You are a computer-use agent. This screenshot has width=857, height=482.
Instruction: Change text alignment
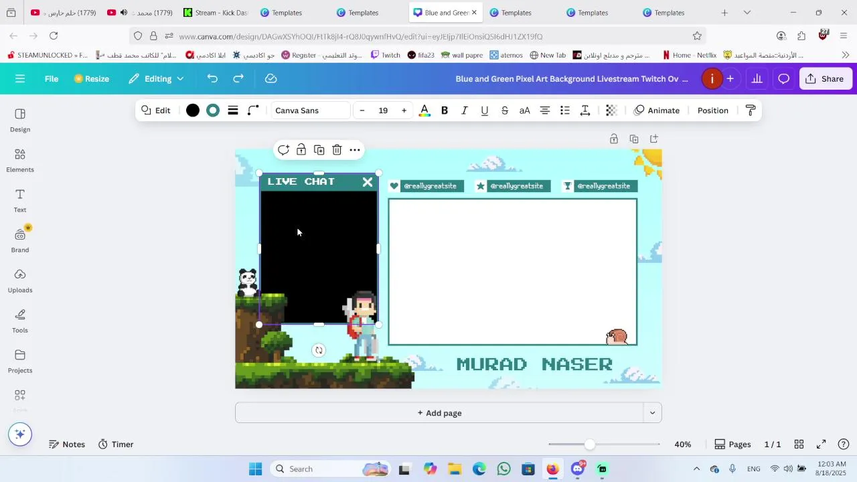(x=545, y=110)
